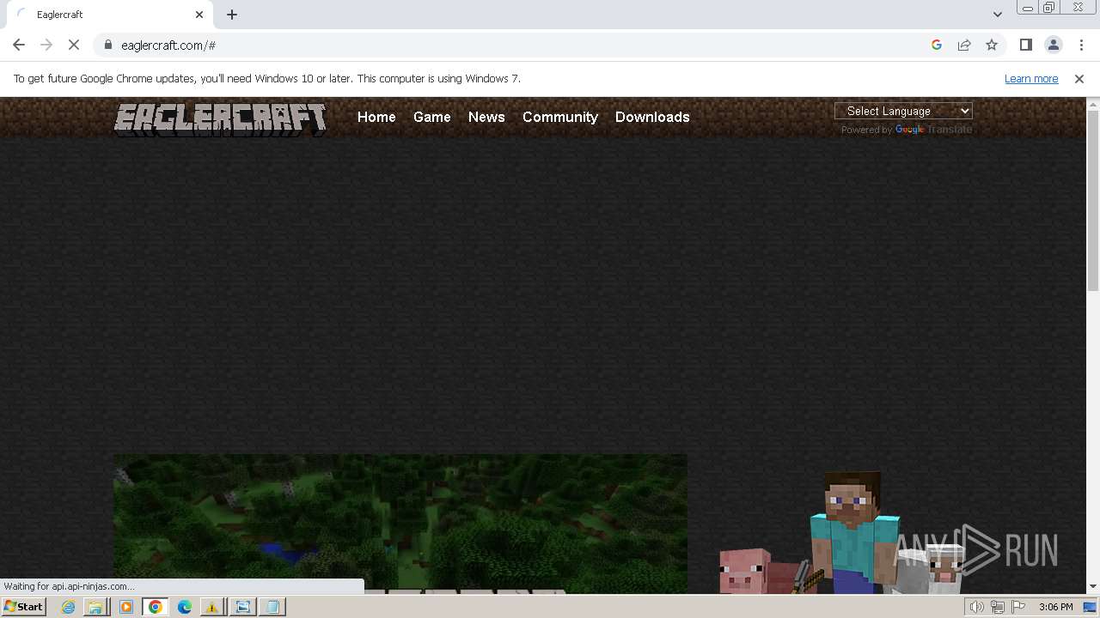Close the Eaglercraft tab
This screenshot has height=618, width=1100.
(x=199, y=15)
